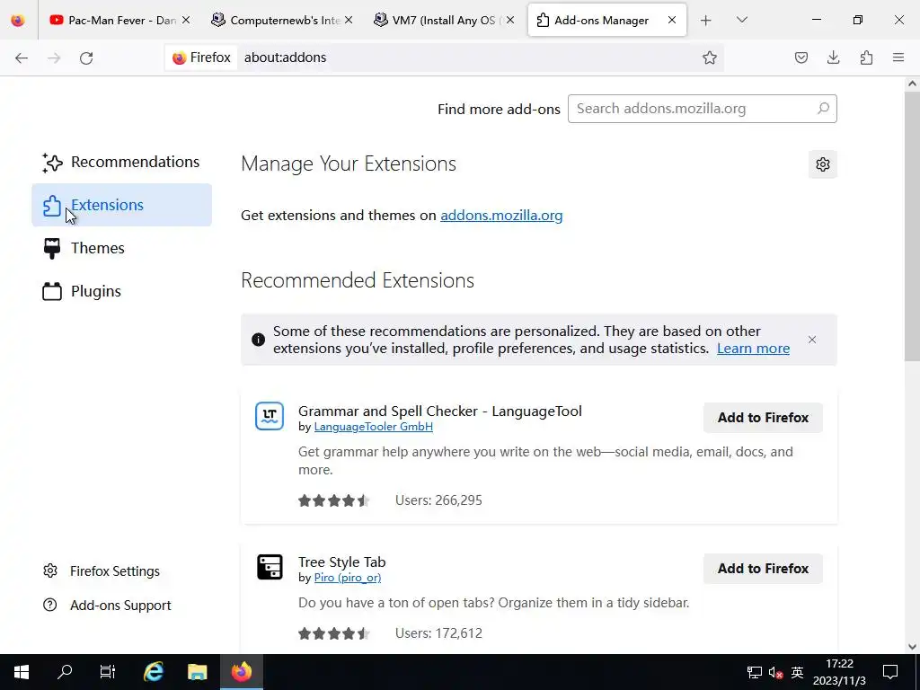Image resolution: width=920 pixels, height=690 pixels.
Task: Add Tree Style Tab to Firefox
Action: 763,569
